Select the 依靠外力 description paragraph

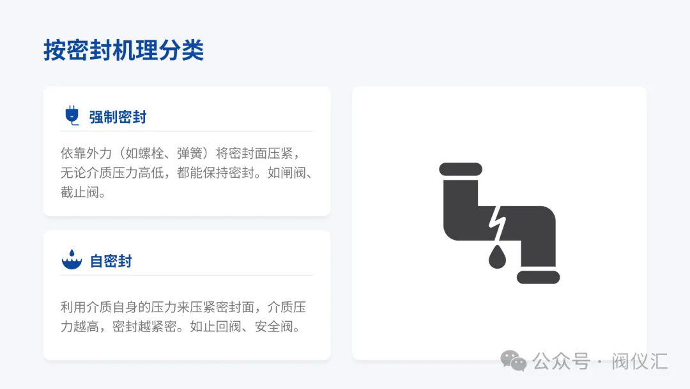click(187, 173)
